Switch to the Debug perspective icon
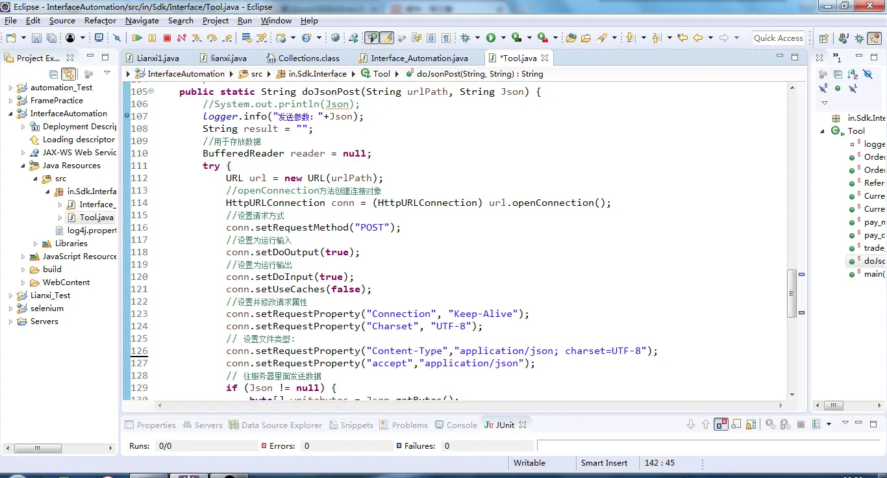This screenshot has height=478, width=887. 859,38
